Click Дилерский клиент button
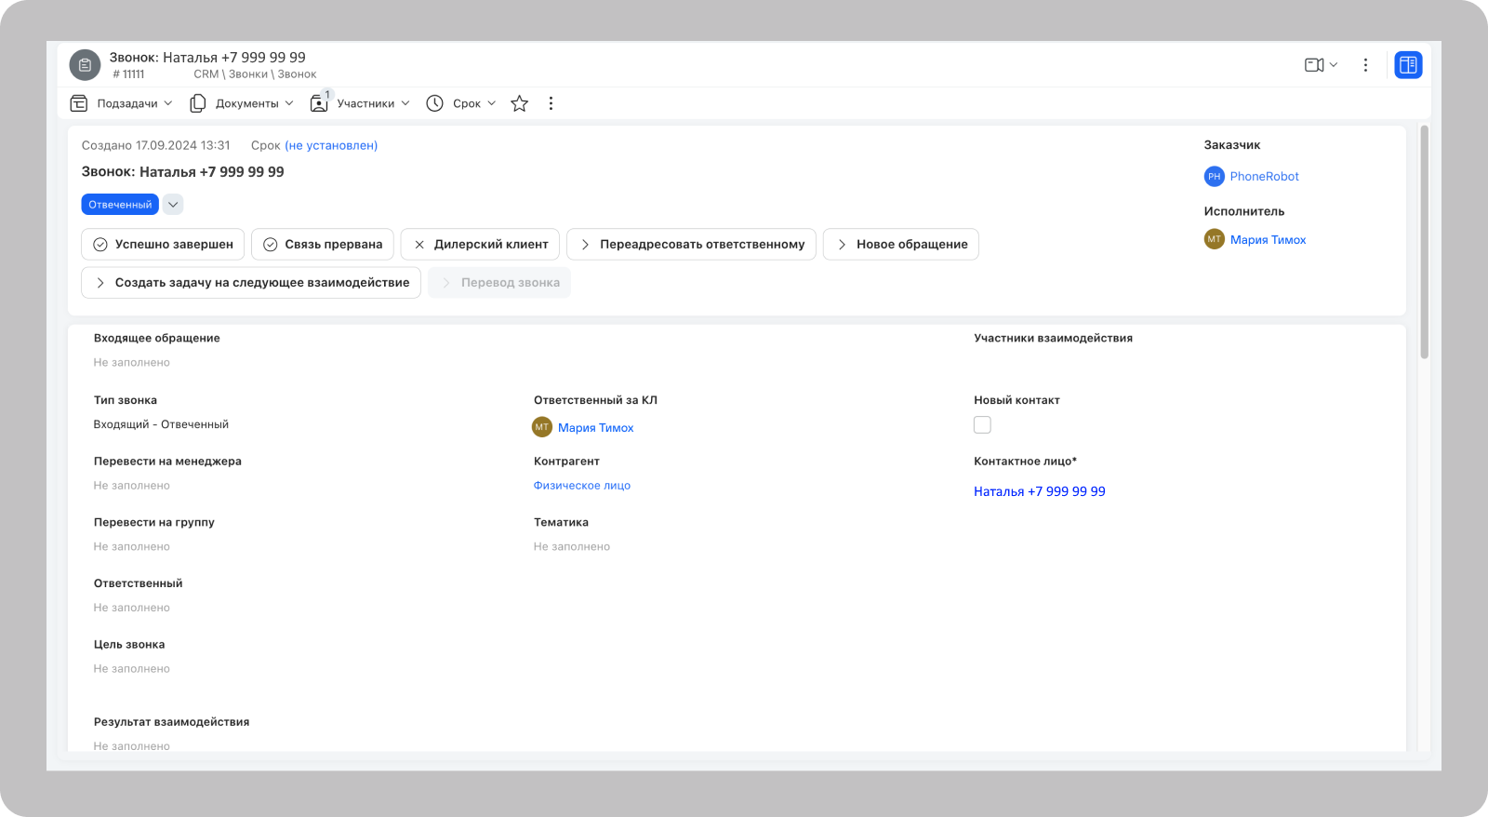1488x817 pixels. coord(480,244)
